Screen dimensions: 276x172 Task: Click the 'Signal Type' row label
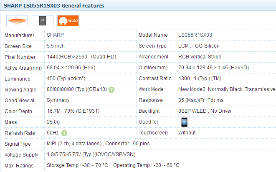18,144
